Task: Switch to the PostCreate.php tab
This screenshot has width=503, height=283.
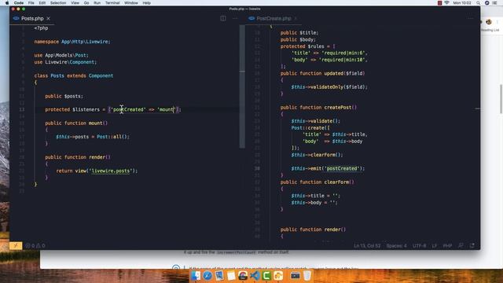Action: coord(274,19)
